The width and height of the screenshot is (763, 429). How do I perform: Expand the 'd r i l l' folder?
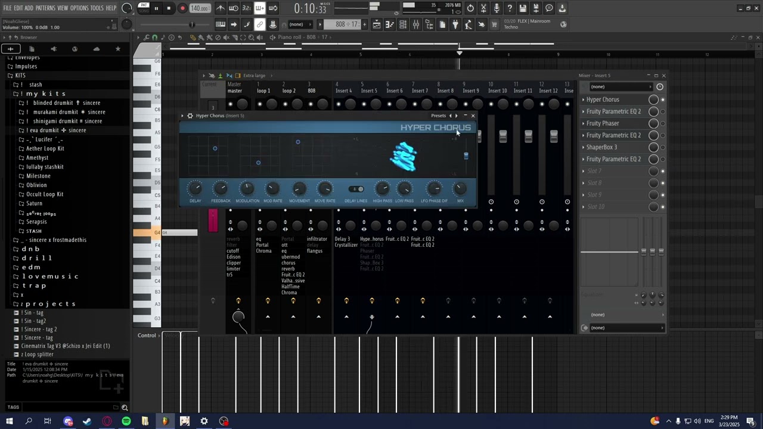(36, 258)
